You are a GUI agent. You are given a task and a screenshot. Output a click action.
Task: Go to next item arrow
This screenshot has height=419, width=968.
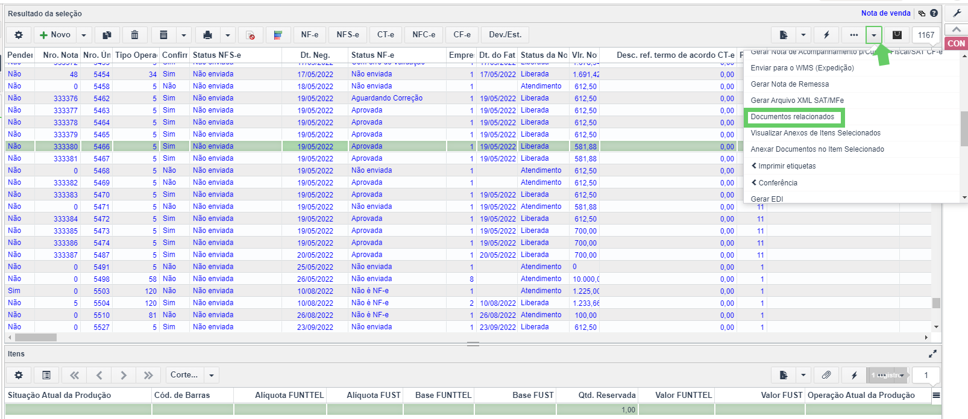pyautogui.click(x=124, y=375)
